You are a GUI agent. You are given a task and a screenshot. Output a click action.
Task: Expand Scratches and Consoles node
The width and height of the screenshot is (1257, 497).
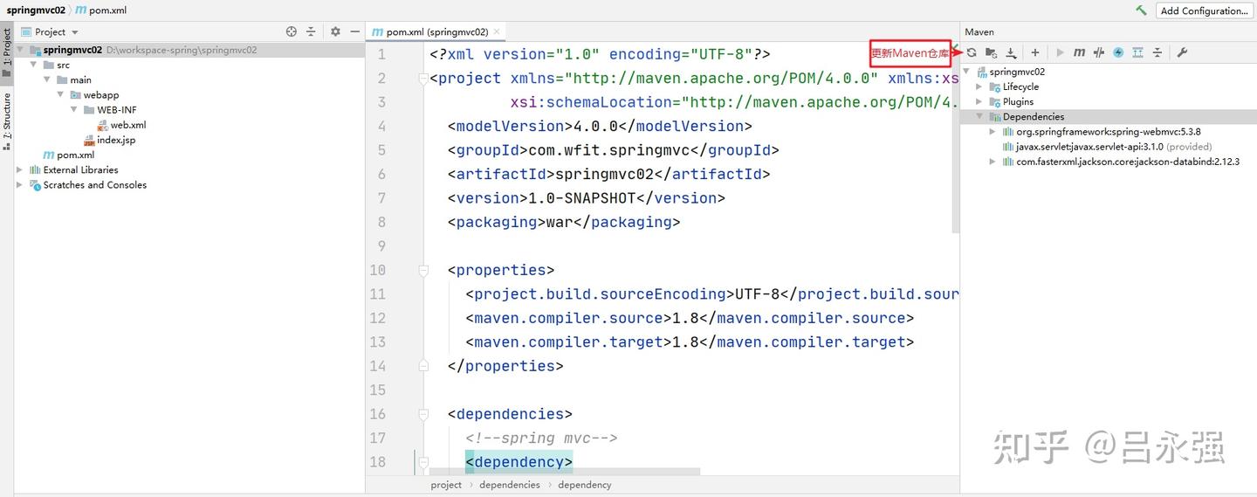tap(21, 184)
